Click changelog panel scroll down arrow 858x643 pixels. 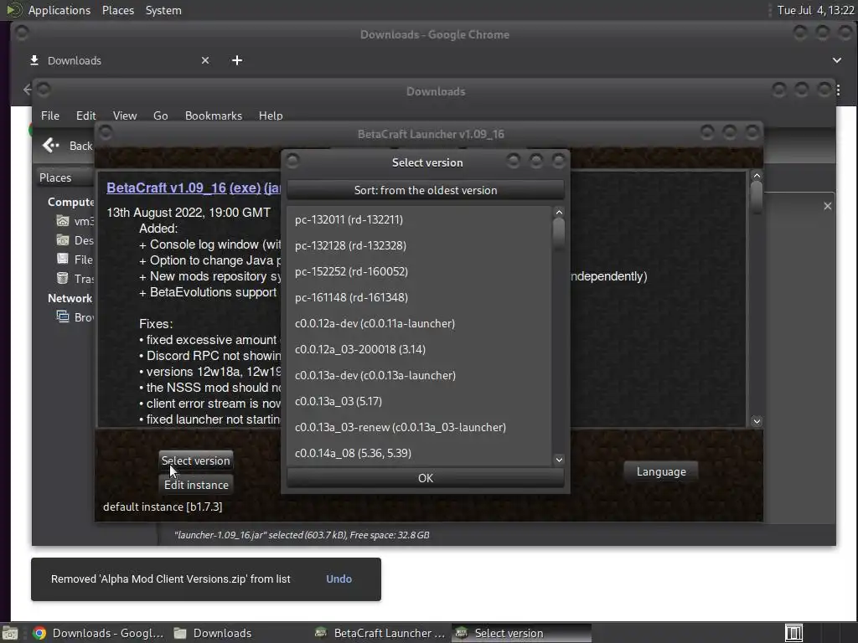757,421
